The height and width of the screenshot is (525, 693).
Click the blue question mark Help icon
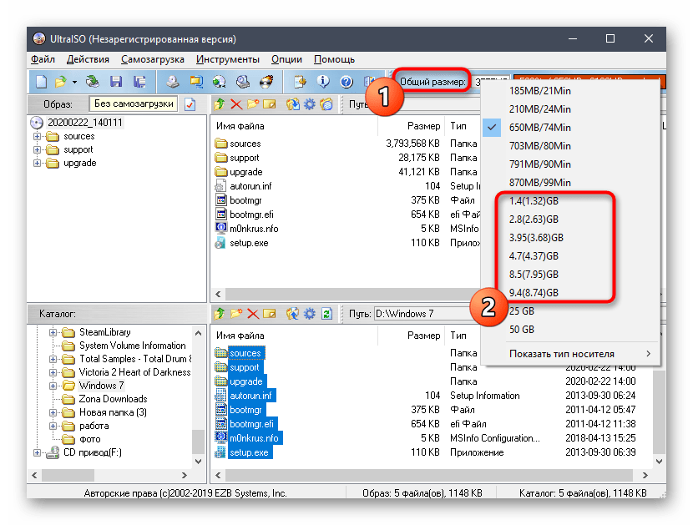[346, 82]
